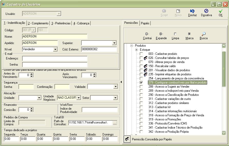This screenshot has height=146, width=229.
Task: Click the Cadastro de Usuários title icon
Action: pyautogui.click(x=3, y=4)
